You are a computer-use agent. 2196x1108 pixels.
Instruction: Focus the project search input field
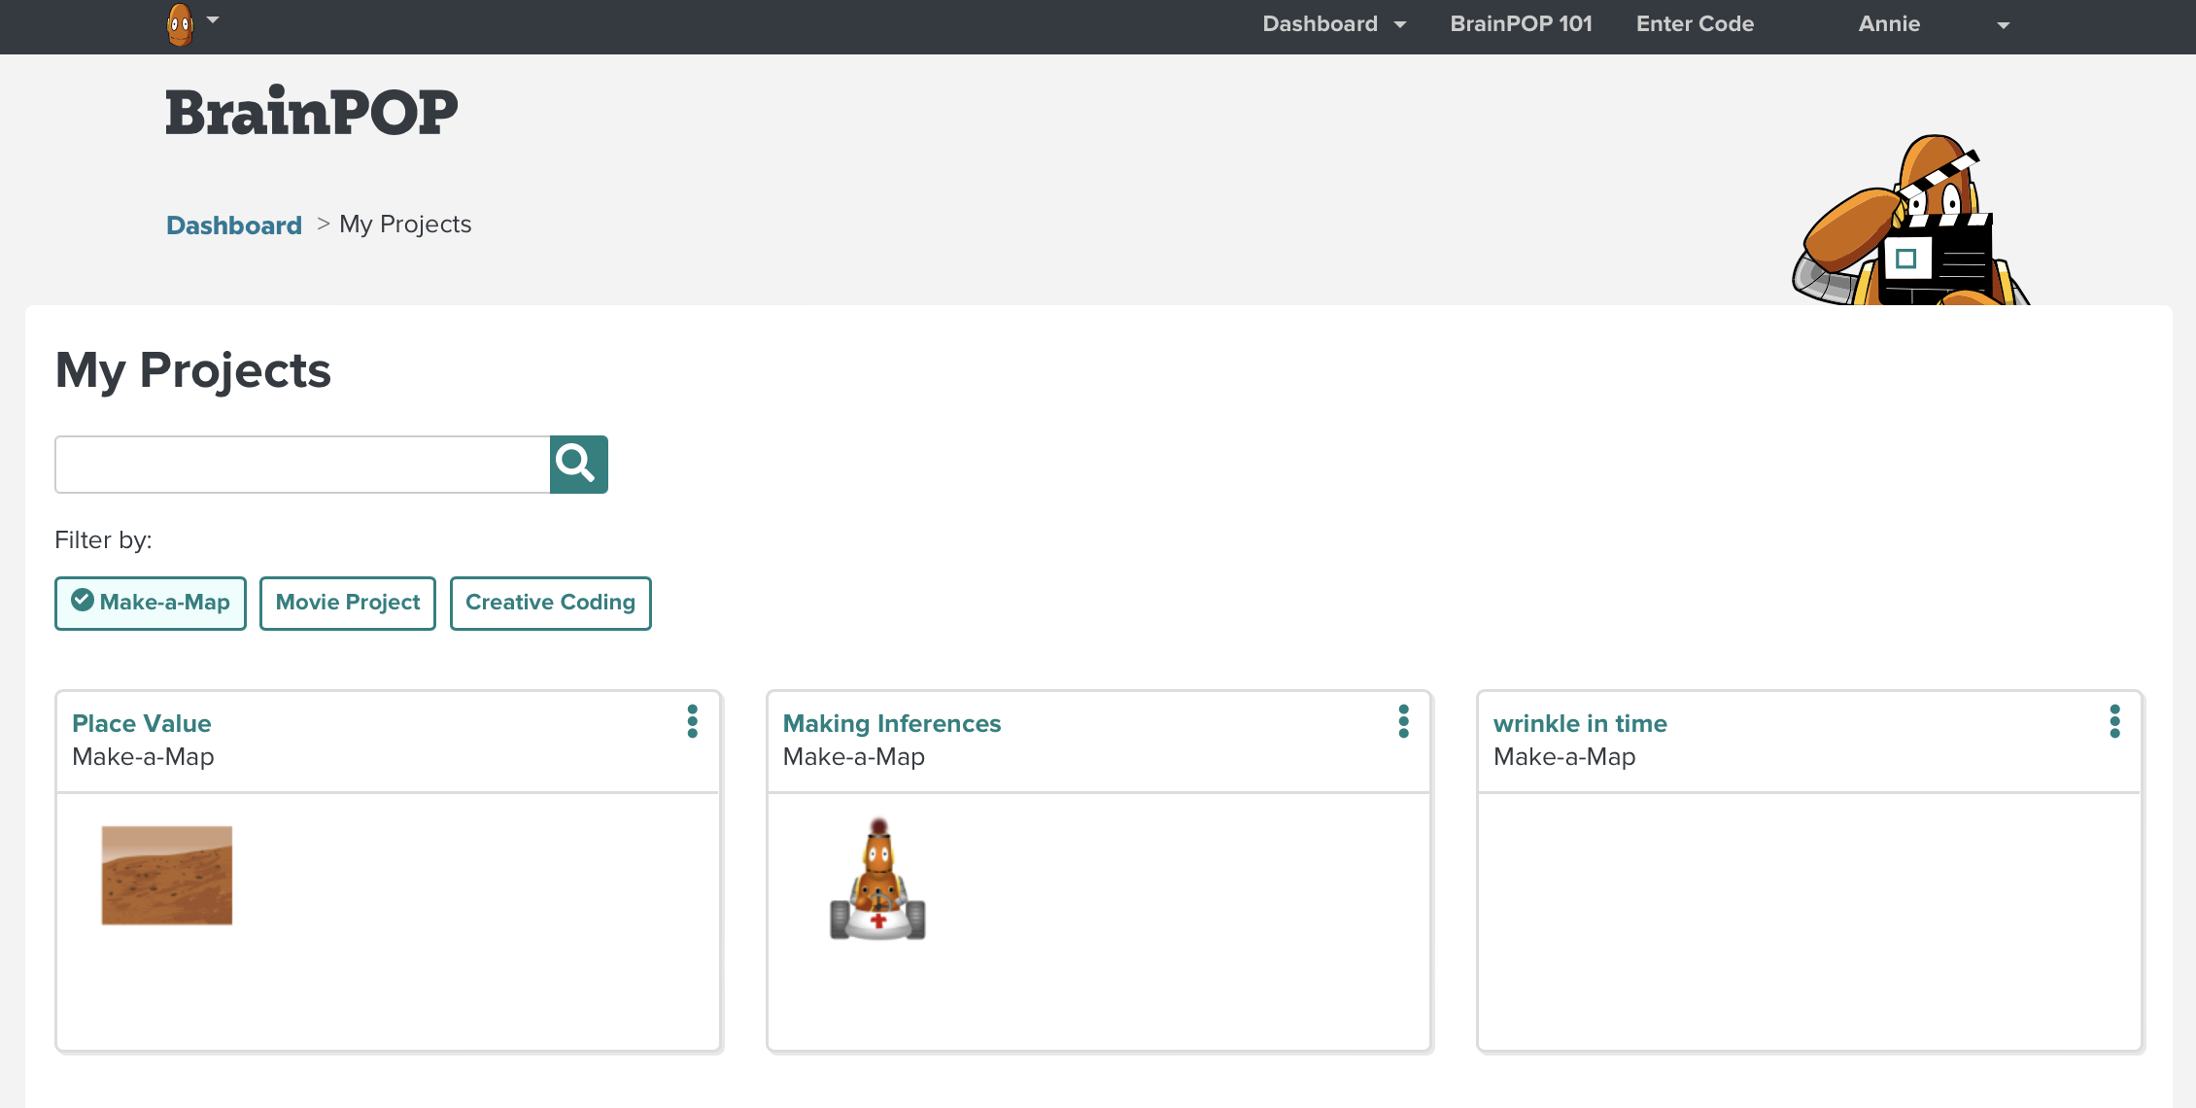click(x=302, y=465)
